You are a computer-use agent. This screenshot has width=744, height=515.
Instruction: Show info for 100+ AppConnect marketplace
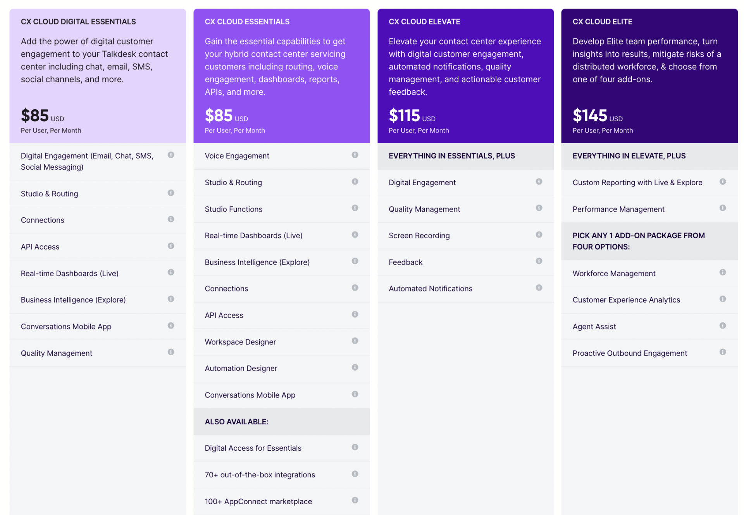[x=355, y=500]
